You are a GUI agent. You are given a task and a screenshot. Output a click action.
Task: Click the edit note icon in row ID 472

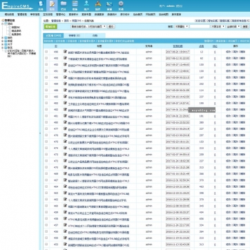(66, 161)
